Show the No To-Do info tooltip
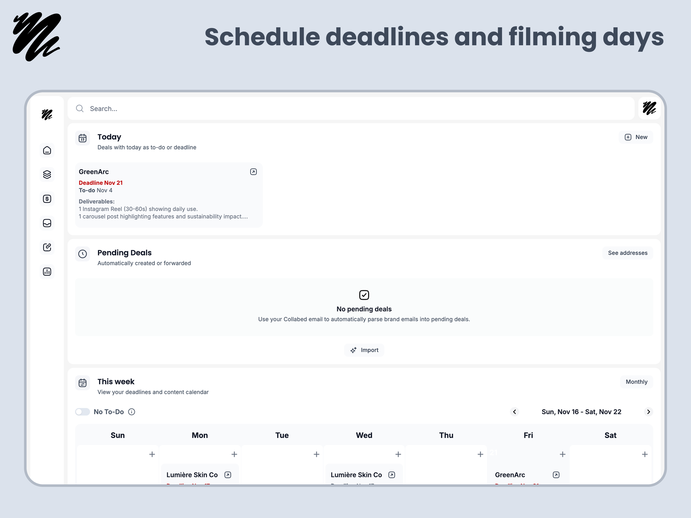The image size is (691, 518). [132, 412]
